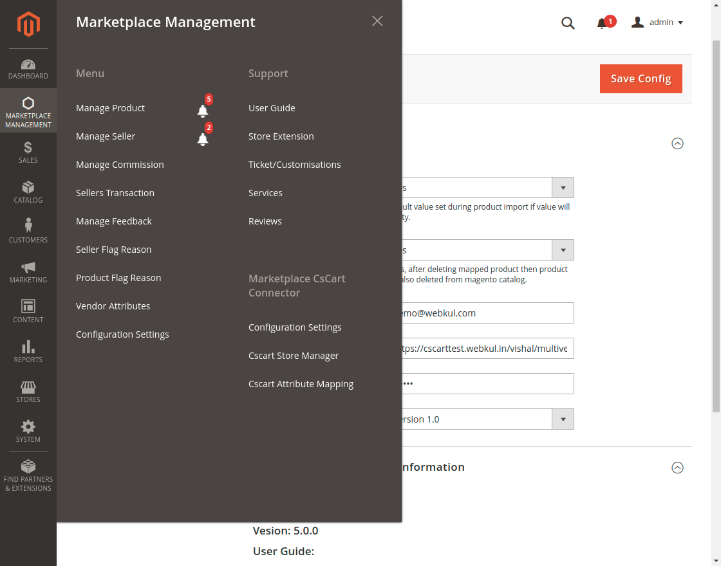Open the admin account dropdown

(657, 22)
